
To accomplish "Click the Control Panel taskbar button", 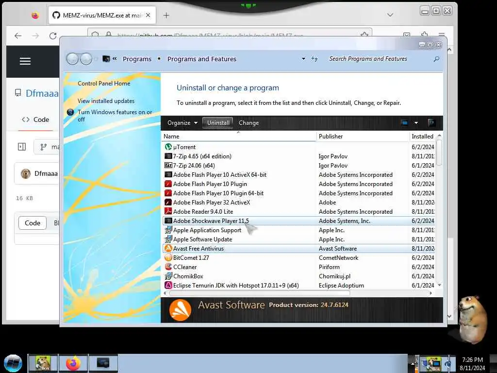I will click(x=103, y=363).
